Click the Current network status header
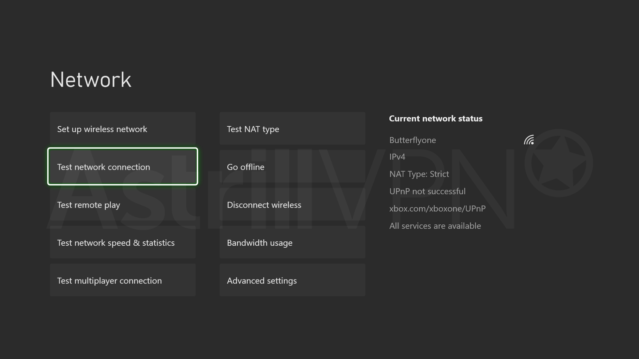Screen dimensions: 639x359 pos(436,118)
